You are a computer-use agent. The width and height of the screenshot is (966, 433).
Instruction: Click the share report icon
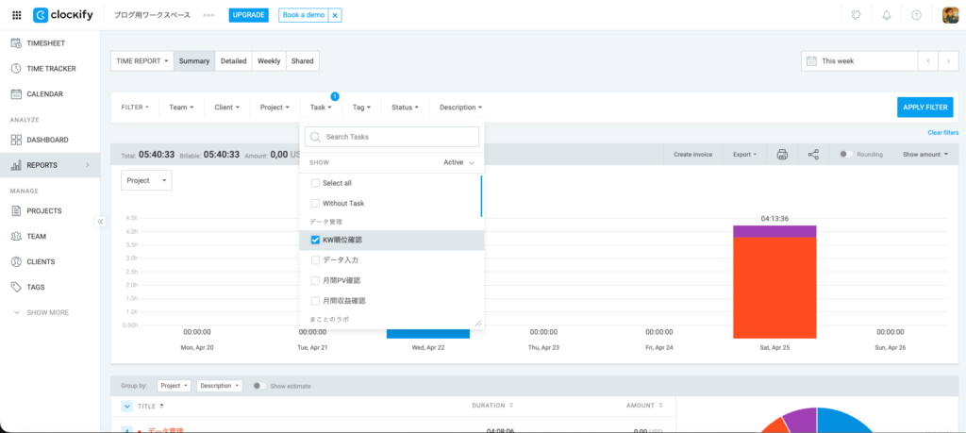pyautogui.click(x=813, y=154)
